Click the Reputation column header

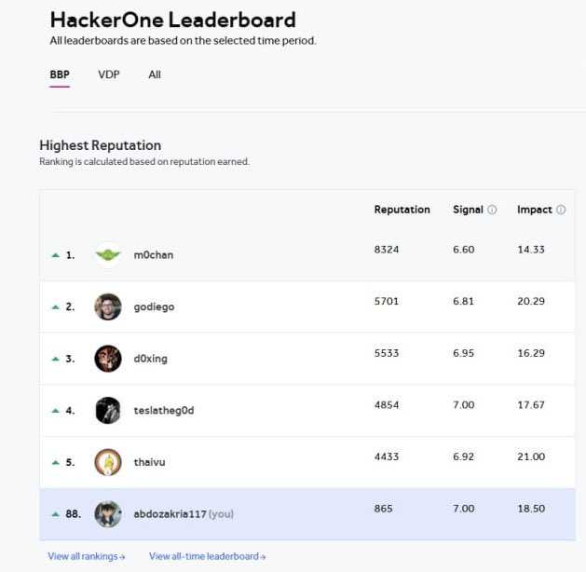(402, 210)
